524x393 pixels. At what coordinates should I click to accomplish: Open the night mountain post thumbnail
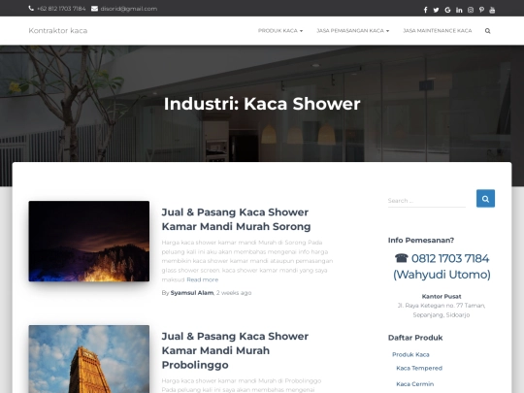(x=89, y=242)
